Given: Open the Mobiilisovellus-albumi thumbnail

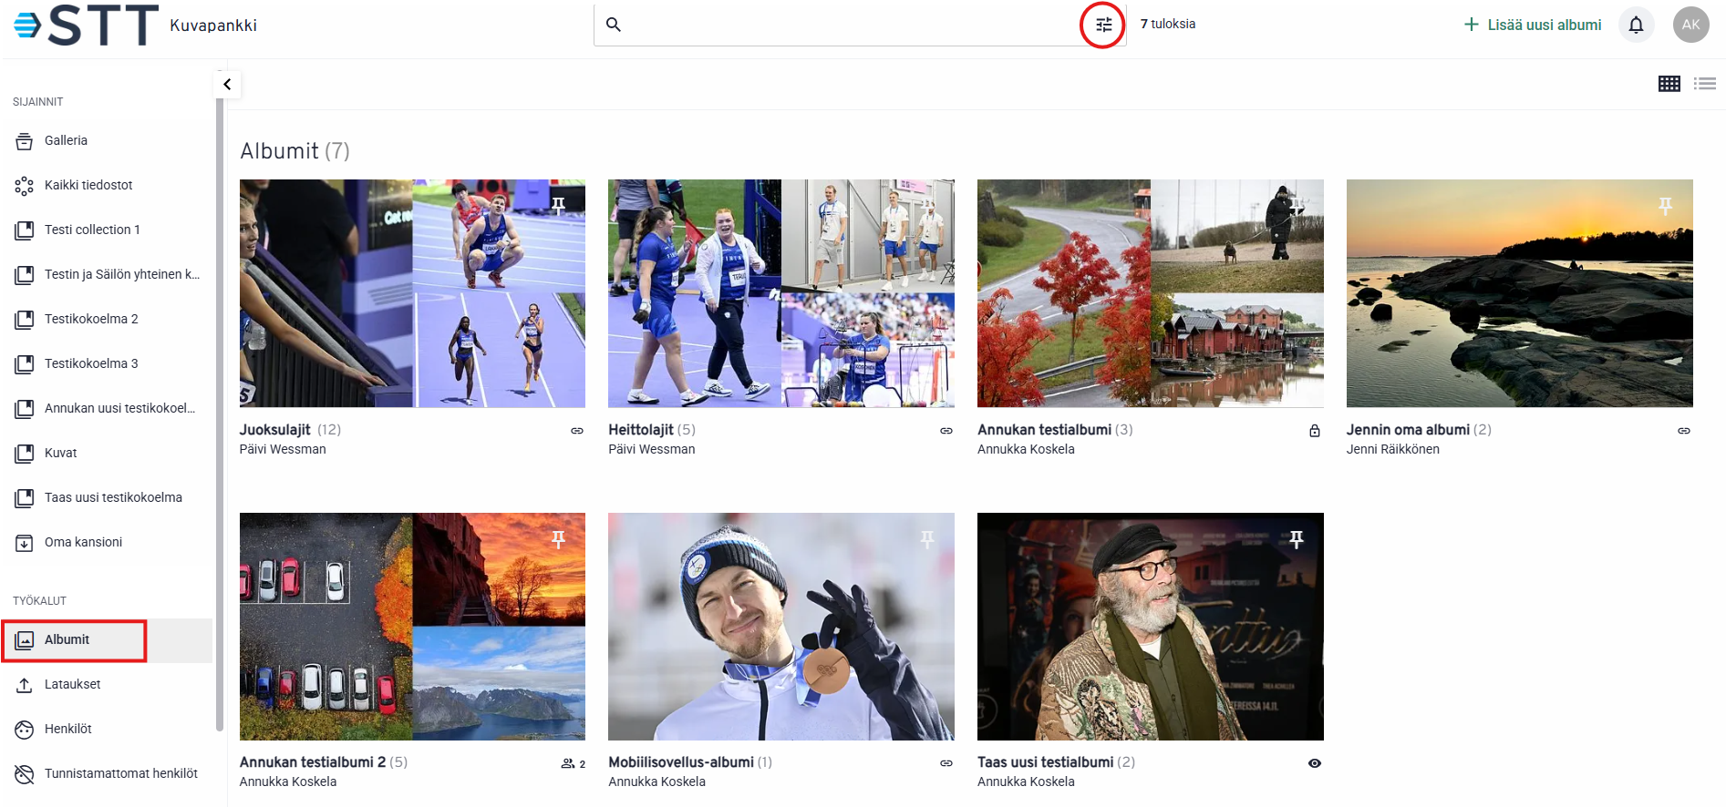Looking at the screenshot, I should click(780, 627).
